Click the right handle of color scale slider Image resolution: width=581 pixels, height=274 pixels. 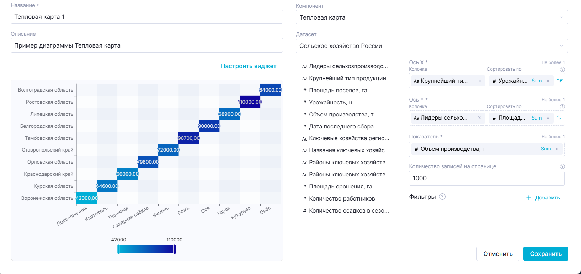coord(175,250)
